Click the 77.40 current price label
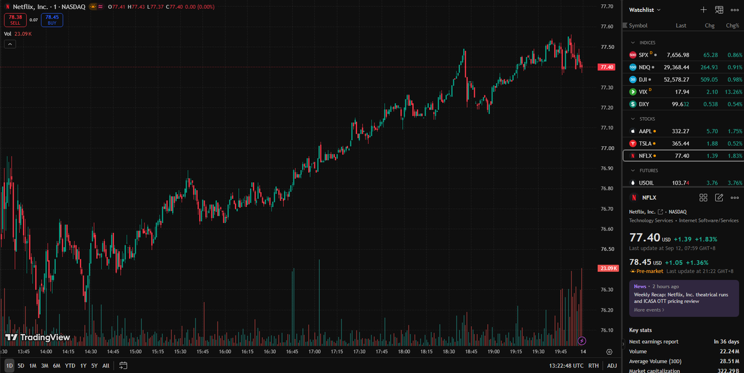This screenshot has width=744, height=373. point(606,67)
